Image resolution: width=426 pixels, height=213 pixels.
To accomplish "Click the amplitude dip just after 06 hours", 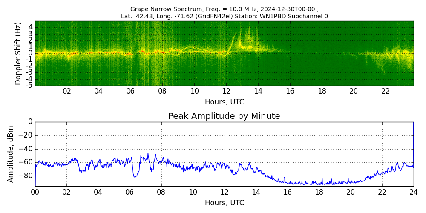I will tap(135, 176).
